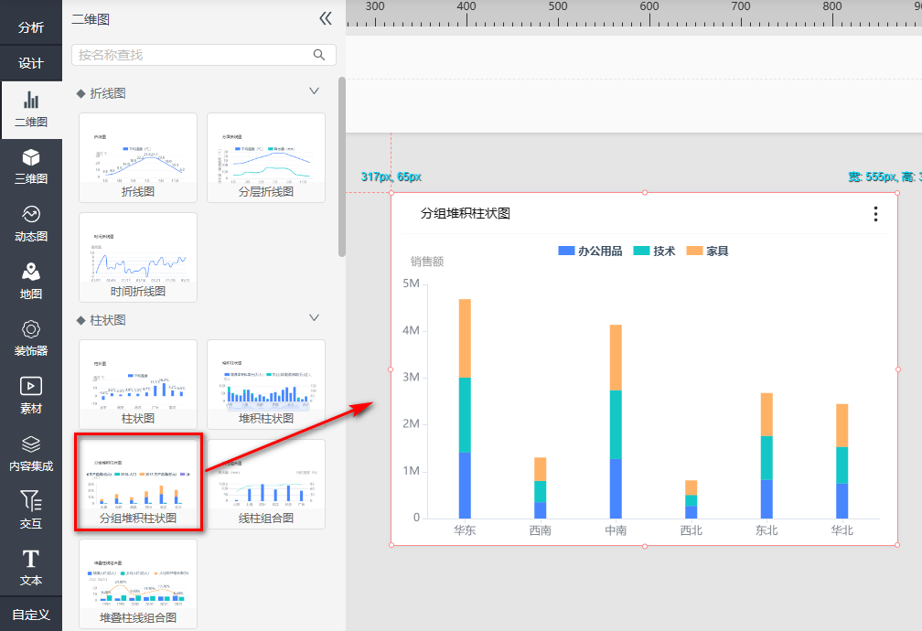Collapse the 折线图 group chevron
Viewport: 922px width, 631px height.
coord(315,91)
